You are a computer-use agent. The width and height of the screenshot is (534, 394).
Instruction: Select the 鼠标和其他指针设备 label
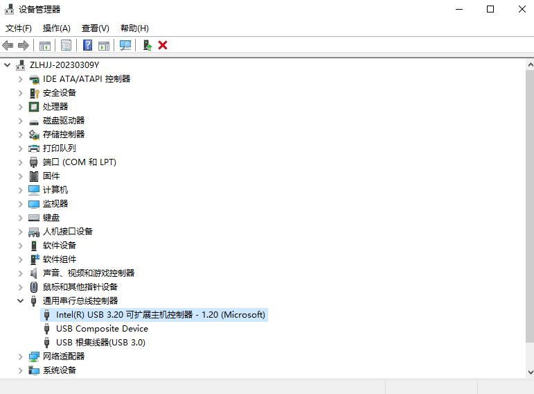[80, 287]
